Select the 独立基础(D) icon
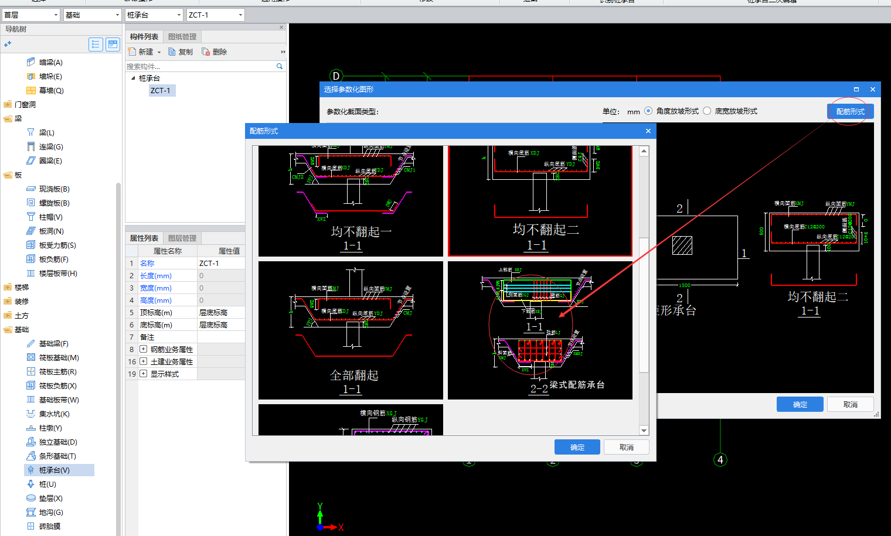 tap(31, 442)
